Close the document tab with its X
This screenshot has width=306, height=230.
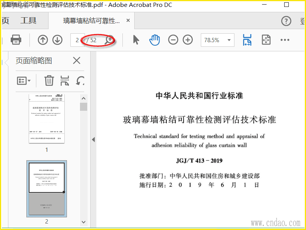(x=128, y=20)
